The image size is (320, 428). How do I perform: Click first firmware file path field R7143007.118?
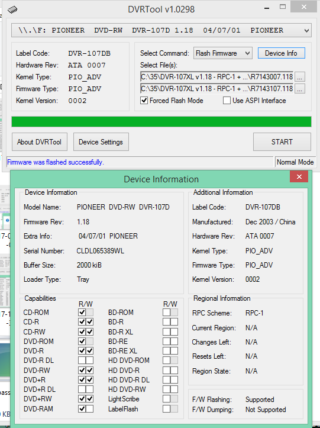coord(217,77)
